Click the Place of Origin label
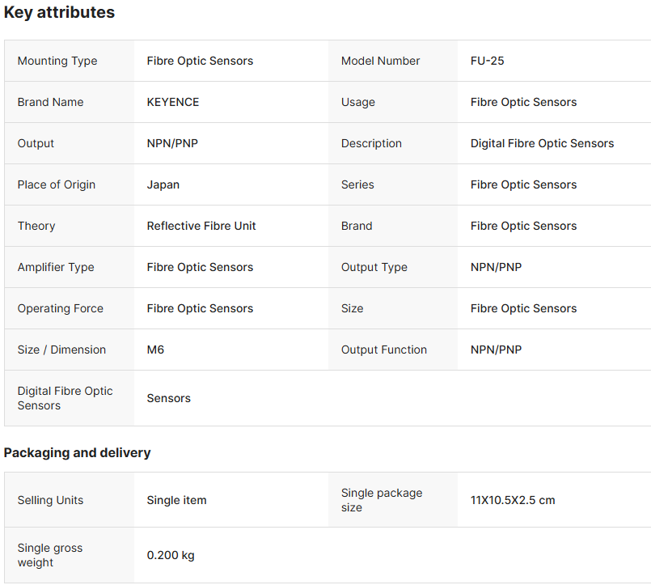Viewport: 651px width, 585px height. 56,184
